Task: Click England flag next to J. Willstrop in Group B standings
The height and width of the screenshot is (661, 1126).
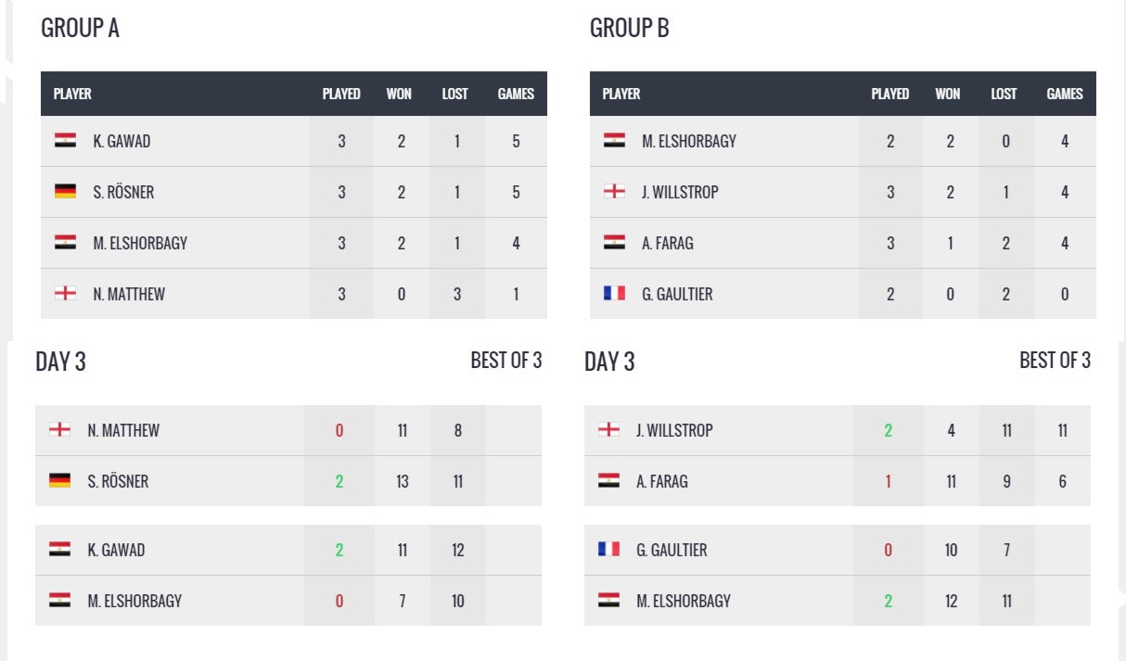Action: pyautogui.click(x=614, y=192)
